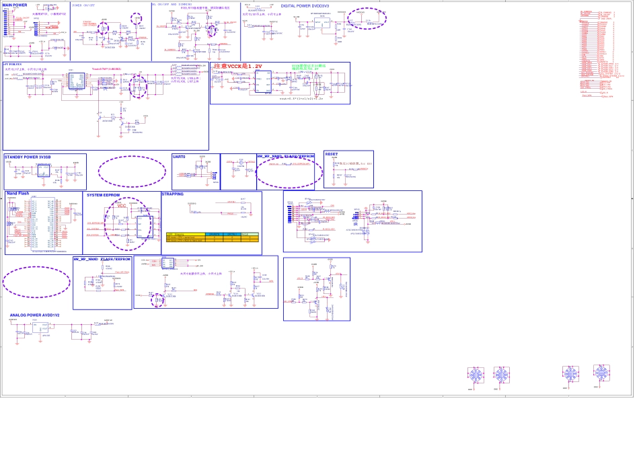This screenshot has height=452, width=639.
Task: Click the MAIN POWER section title
Action: point(15,5)
